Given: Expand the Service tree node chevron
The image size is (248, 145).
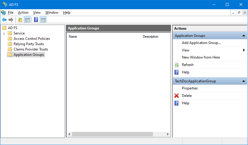Looking at the screenshot, I should point(4,34).
